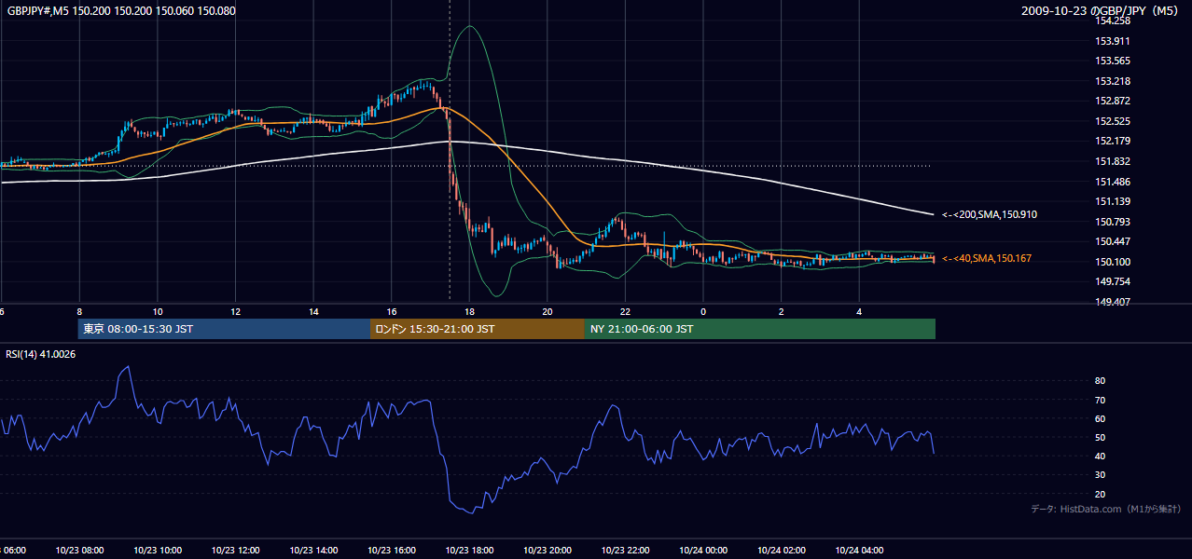Click price axis value 154.258
Image resolution: width=1192 pixels, height=559 pixels.
click(1114, 20)
